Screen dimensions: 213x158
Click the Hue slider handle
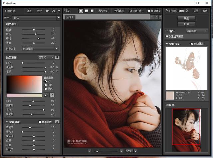[x=33, y=101]
